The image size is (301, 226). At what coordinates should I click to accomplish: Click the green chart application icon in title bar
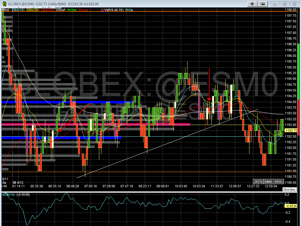4,4
